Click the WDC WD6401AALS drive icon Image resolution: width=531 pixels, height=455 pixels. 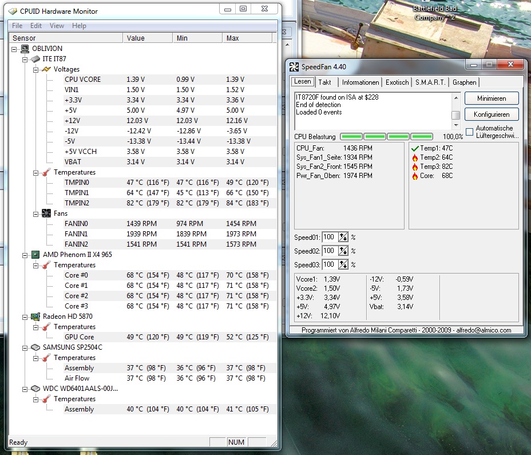[x=35, y=389]
